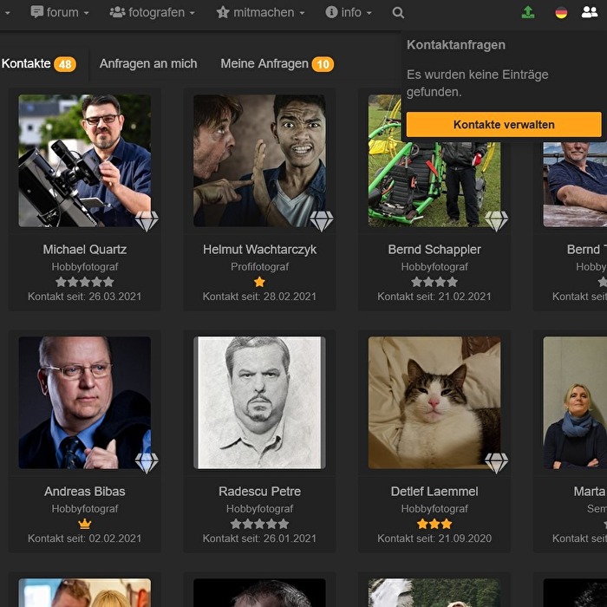607x607 pixels.
Task: Open Bernd Schappler's profile name link
Action: tap(434, 249)
